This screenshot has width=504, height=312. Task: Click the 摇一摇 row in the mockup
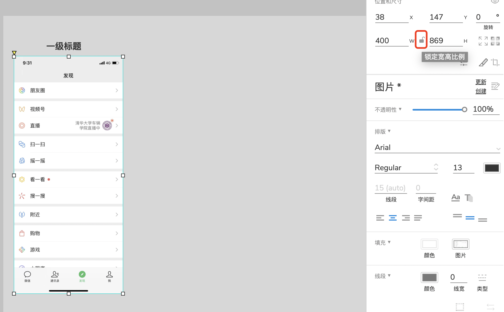68,161
